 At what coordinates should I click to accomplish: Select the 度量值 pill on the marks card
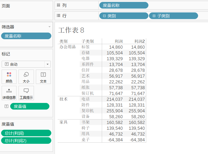(30, 106)
